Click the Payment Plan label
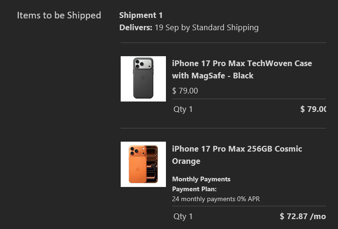This screenshot has width=338, height=229. pos(194,189)
